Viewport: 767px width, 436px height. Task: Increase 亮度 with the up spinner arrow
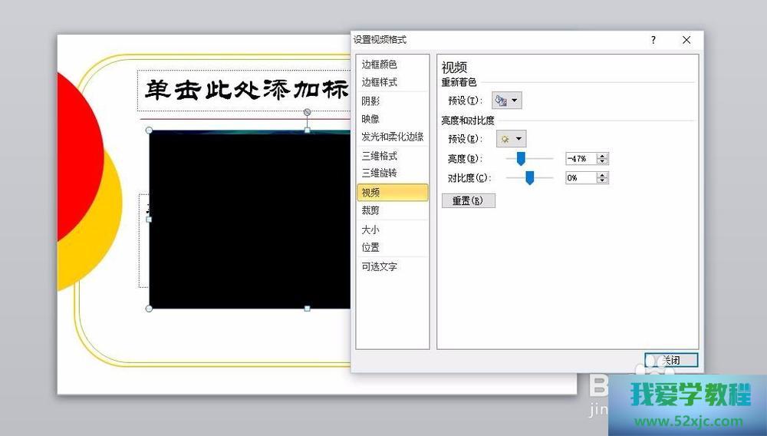point(602,156)
